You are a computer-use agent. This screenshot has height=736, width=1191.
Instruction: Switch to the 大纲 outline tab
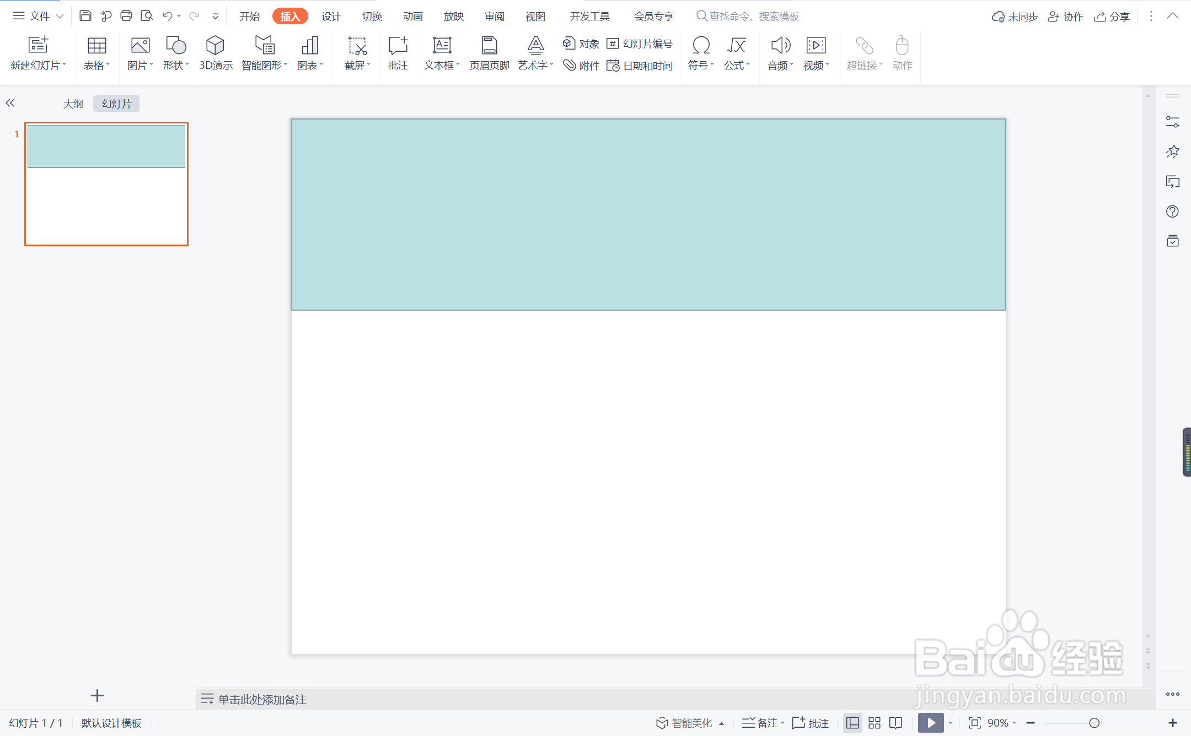click(73, 104)
